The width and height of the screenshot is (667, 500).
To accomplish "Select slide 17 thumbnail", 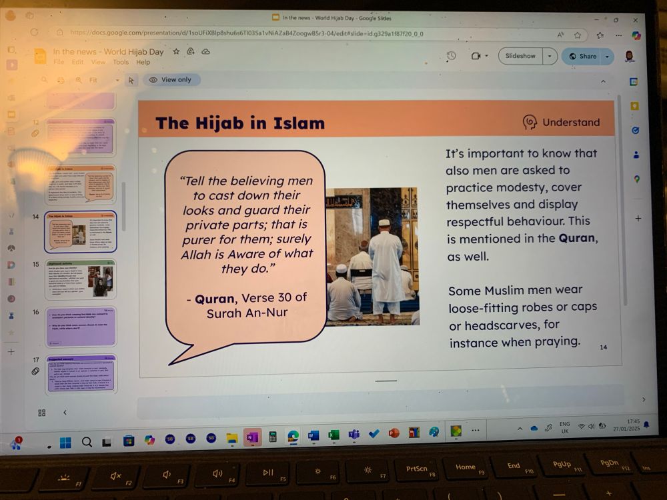I will 81,374.
